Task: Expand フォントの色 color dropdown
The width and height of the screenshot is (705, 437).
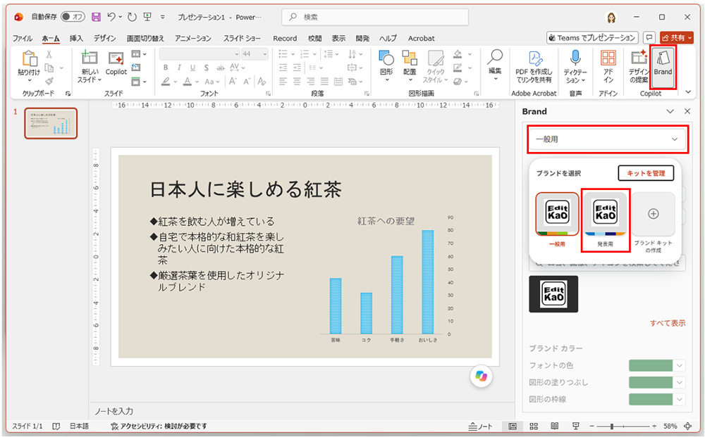Action: click(680, 365)
